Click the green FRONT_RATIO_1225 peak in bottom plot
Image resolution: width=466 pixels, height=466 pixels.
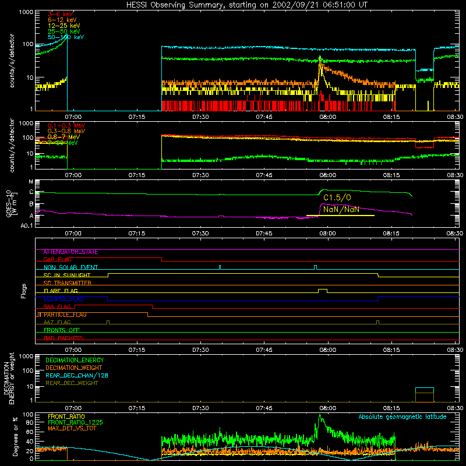(320, 415)
